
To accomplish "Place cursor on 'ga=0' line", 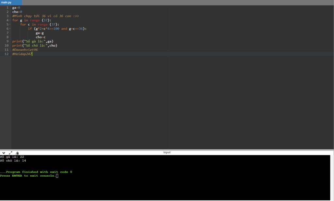I will pyautogui.click(x=16, y=8).
